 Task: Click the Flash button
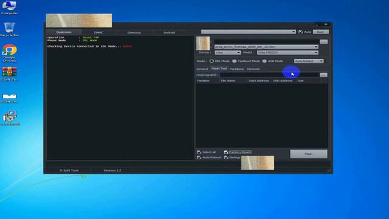click(x=309, y=154)
